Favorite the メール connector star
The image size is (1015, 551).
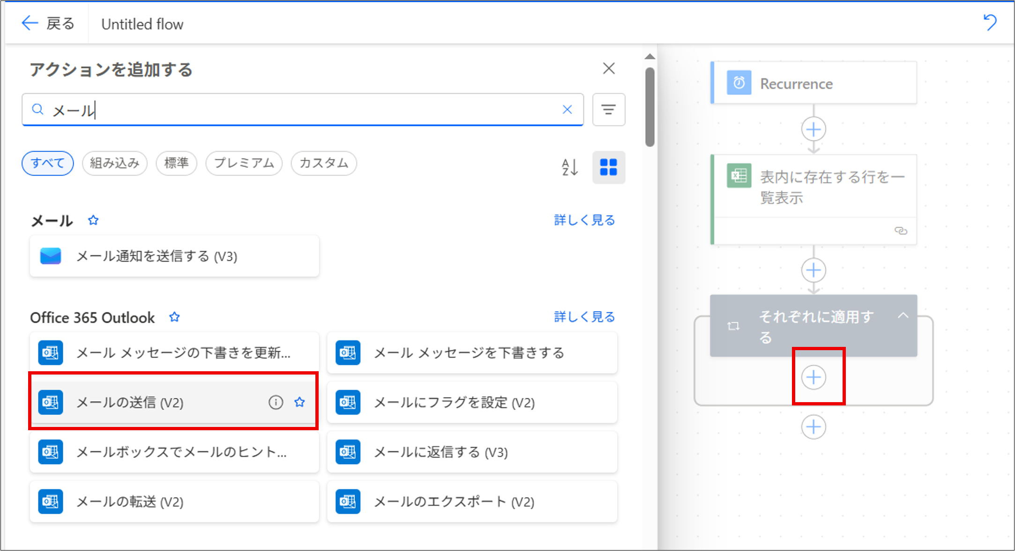[93, 220]
